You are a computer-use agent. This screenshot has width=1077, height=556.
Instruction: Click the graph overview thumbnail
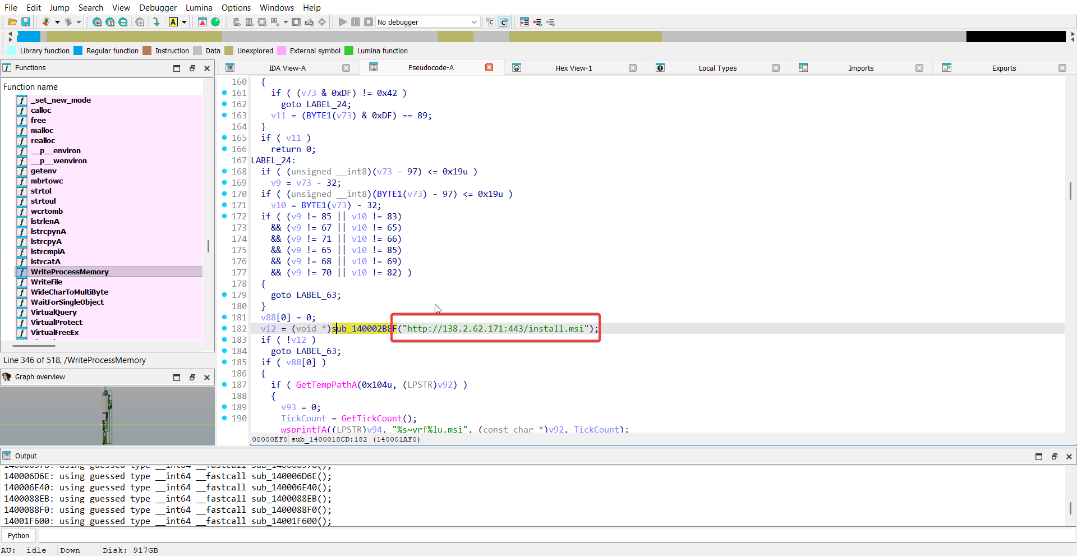tap(107, 415)
